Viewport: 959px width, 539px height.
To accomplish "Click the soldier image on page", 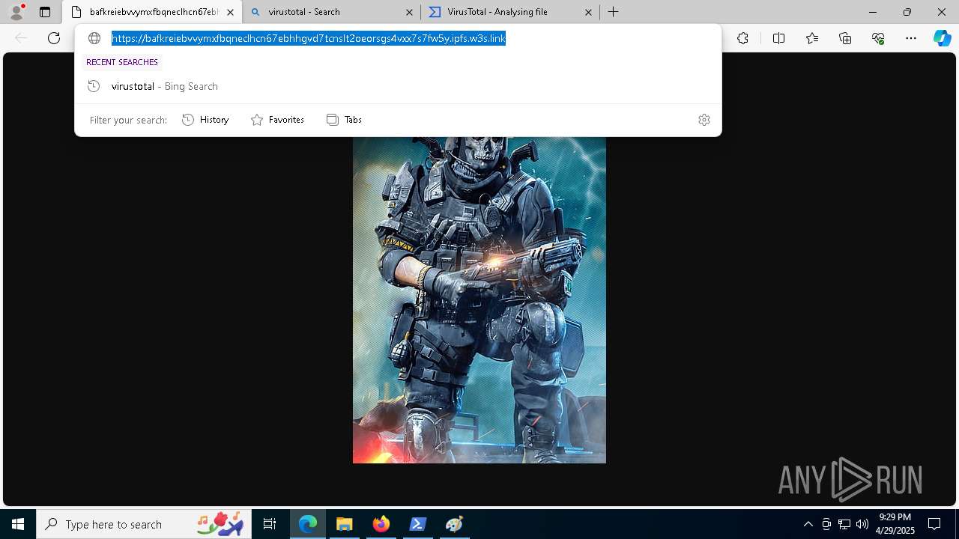I will [x=479, y=299].
